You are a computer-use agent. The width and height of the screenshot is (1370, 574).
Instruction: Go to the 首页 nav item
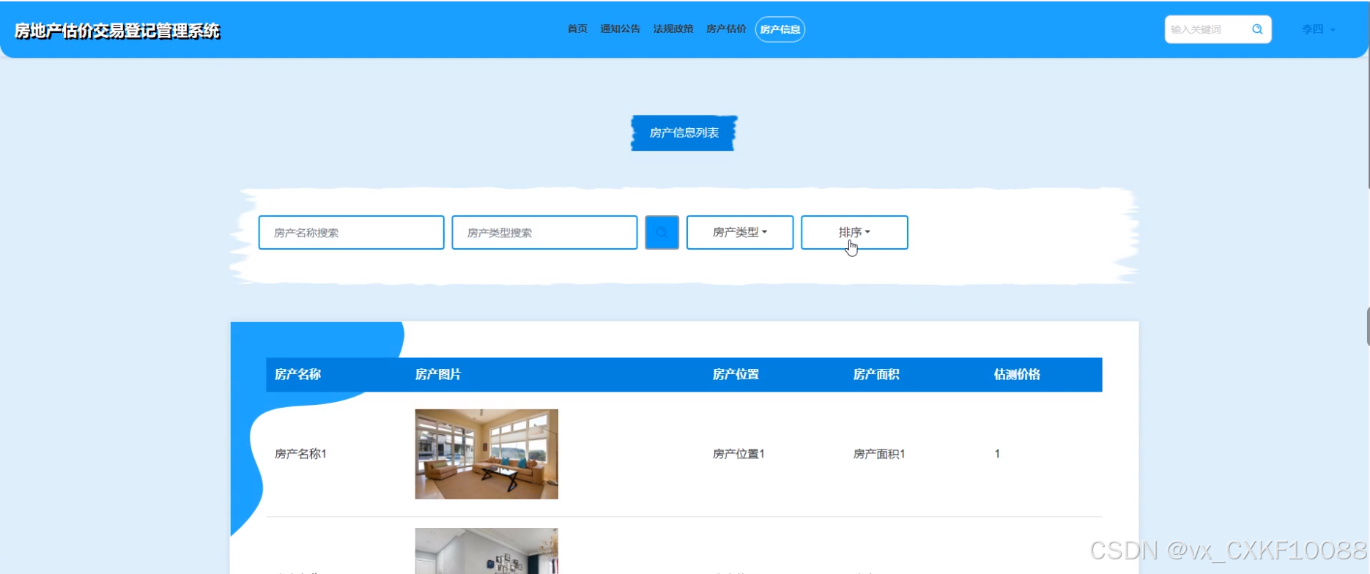pyautogui.click(x=577, y=29)
